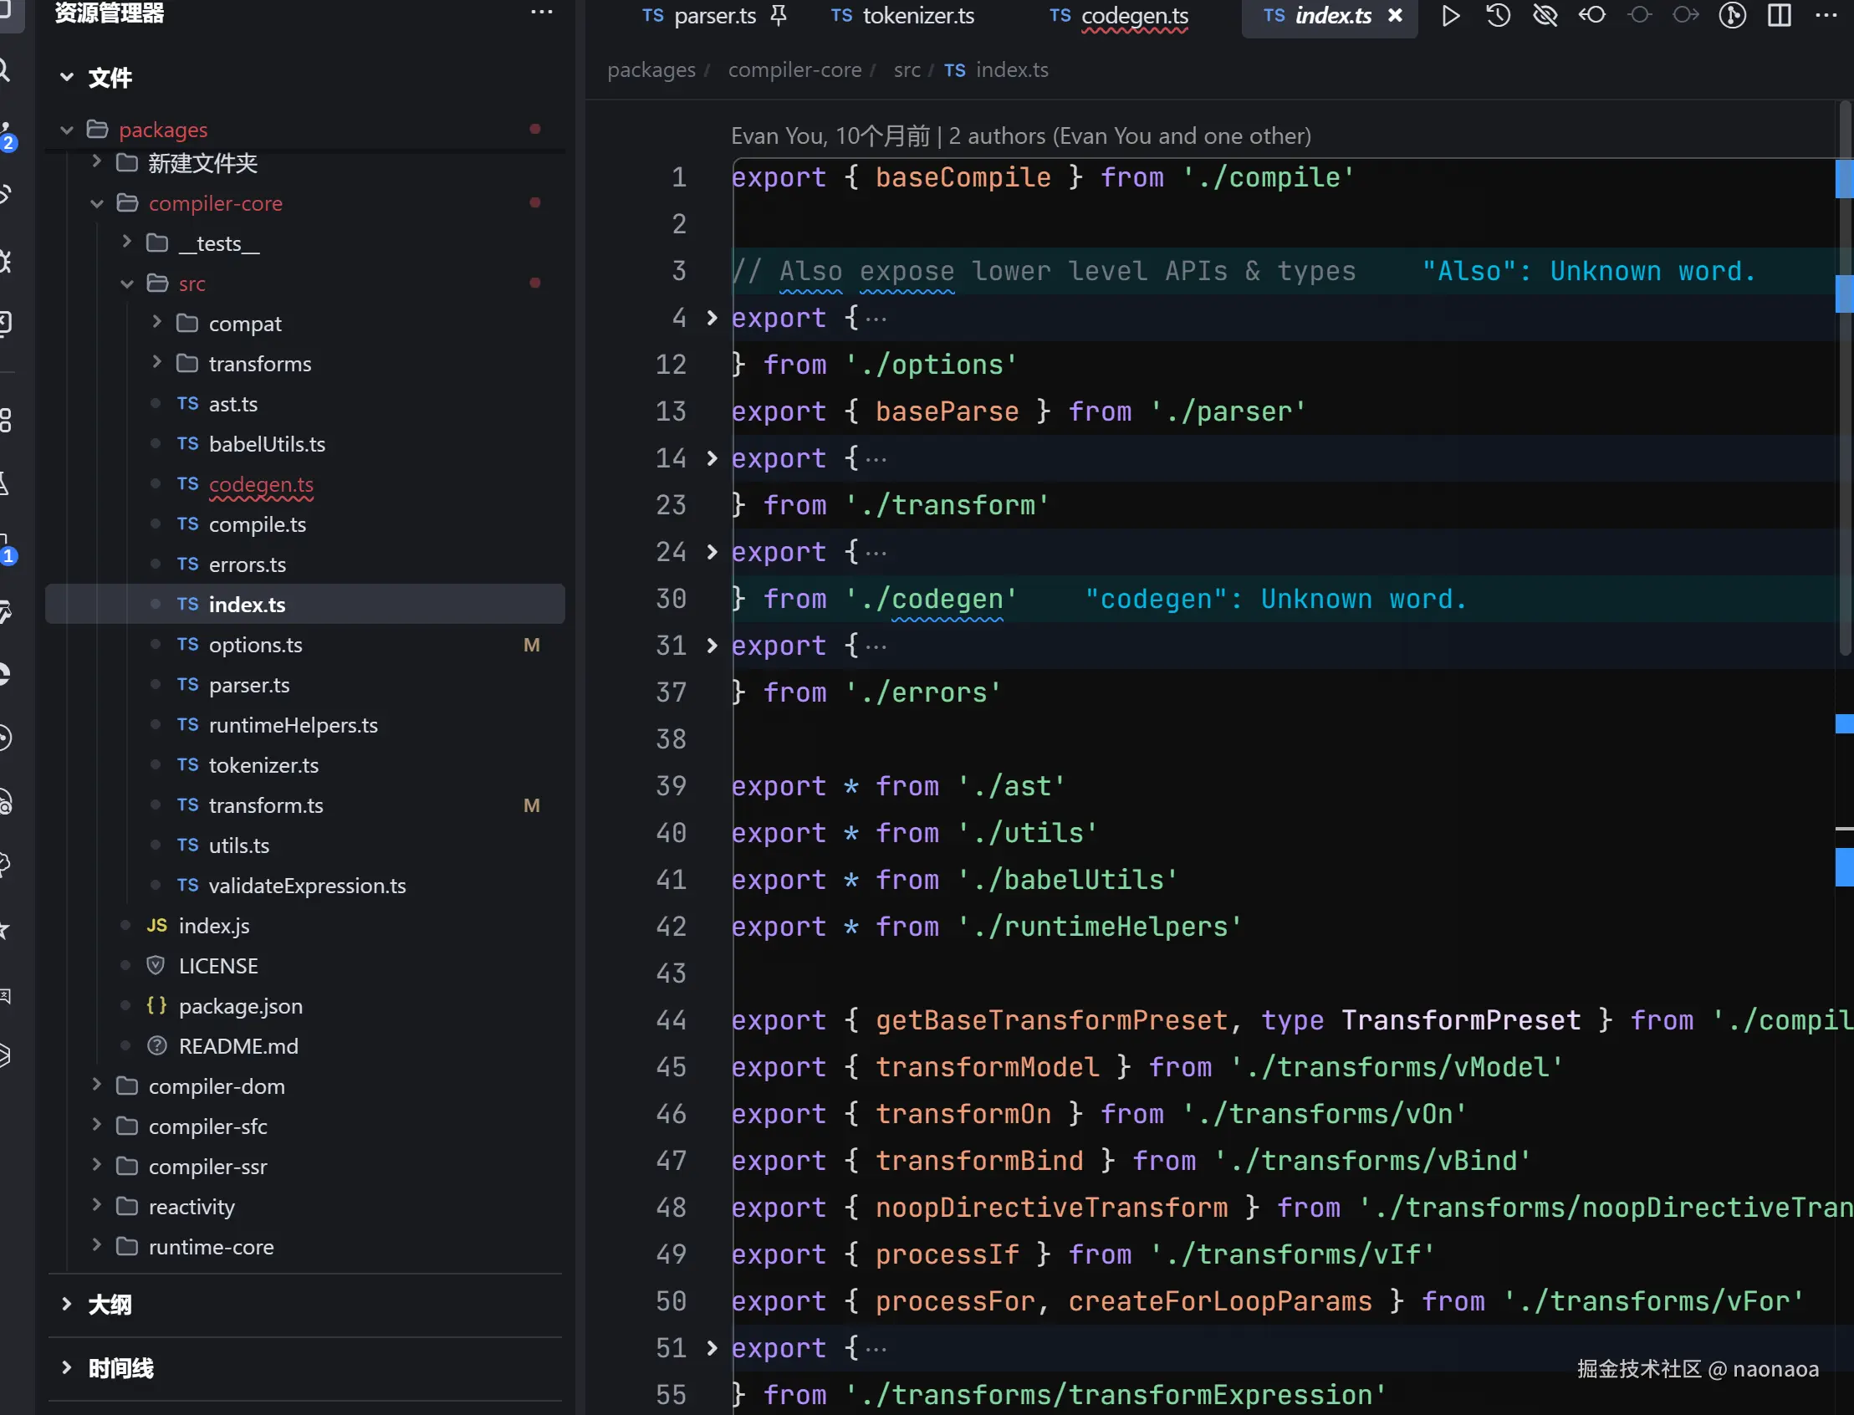Open editor more actions ellipsis
The width and height of the screenshot is (1854, 1415).
(1826, 15)
